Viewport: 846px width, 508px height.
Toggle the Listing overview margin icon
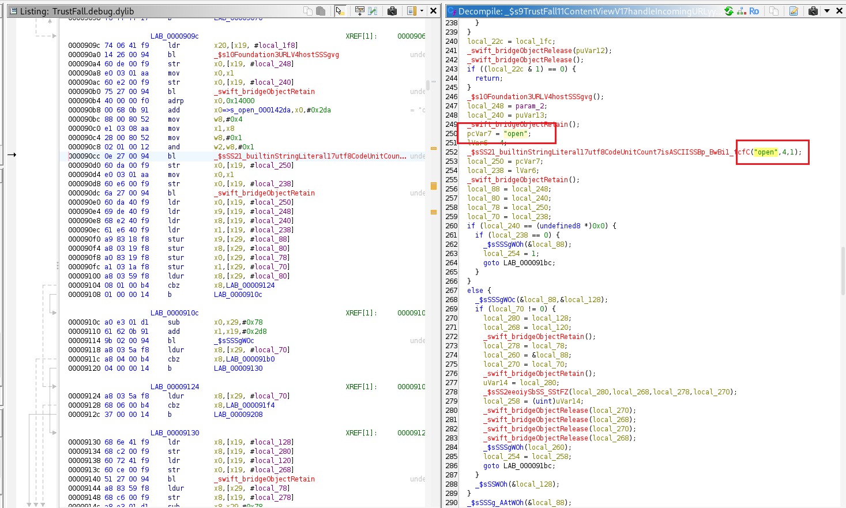[x=411, y=11]
